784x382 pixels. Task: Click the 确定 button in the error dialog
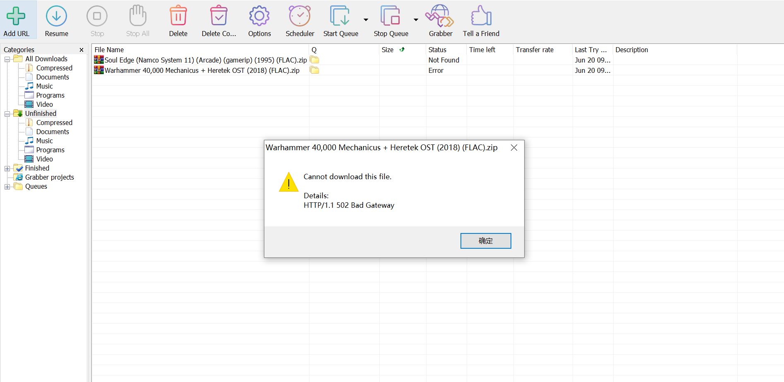pos(485,241)
